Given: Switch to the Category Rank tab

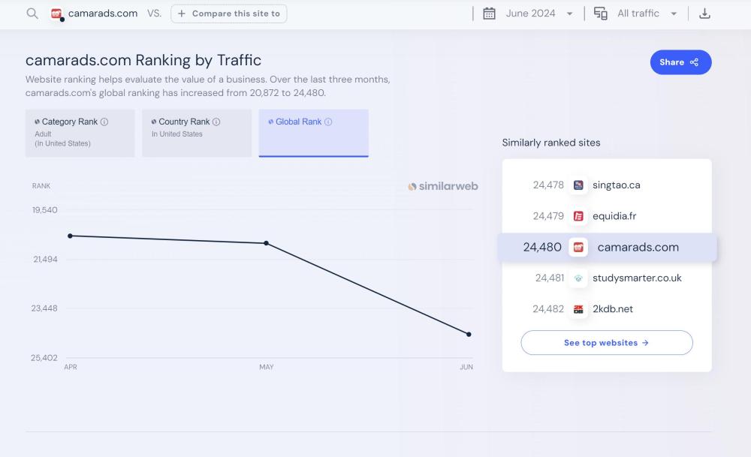Looking at the screenshot, I should point(80,133).
